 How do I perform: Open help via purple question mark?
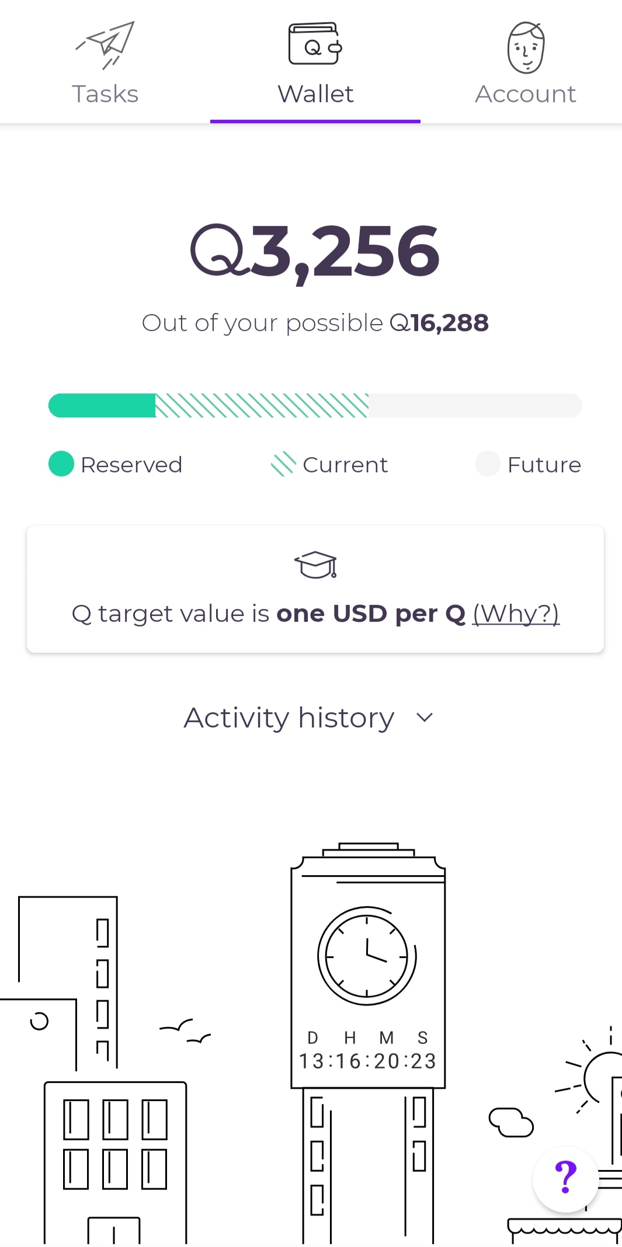[x=565, y=1178]
